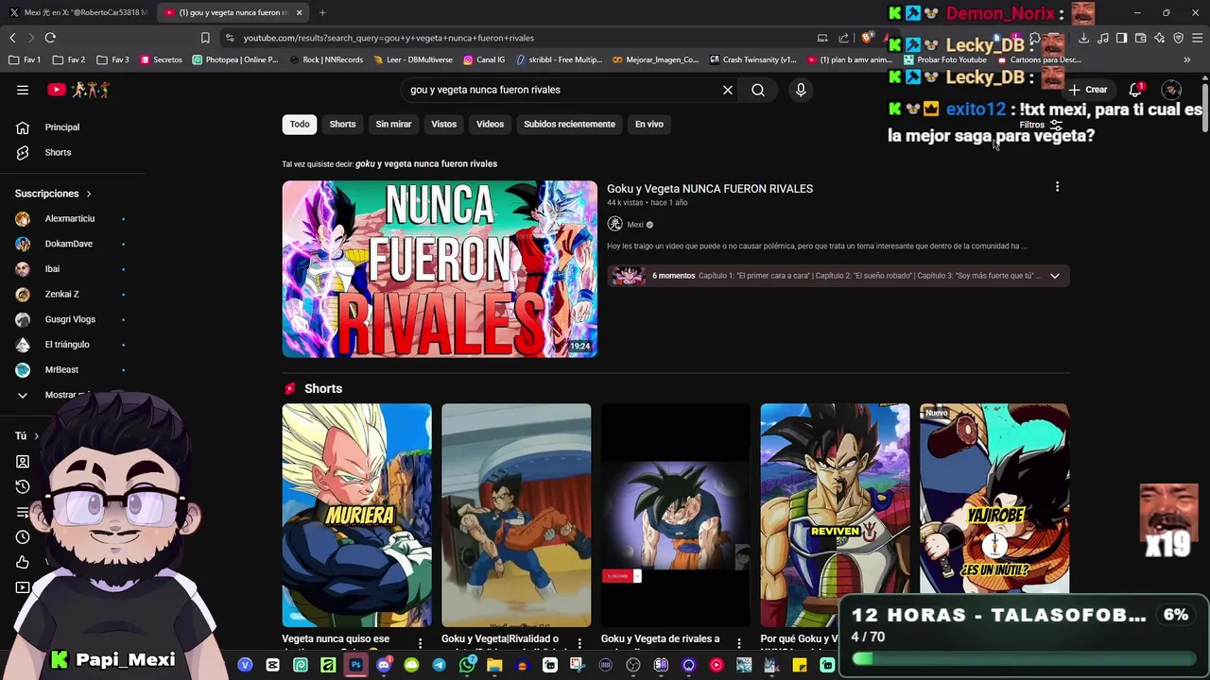The height and width of the screenshot is (680, 1210).
Task: Open history clock icon in sidebar
Action: point(23,486)
